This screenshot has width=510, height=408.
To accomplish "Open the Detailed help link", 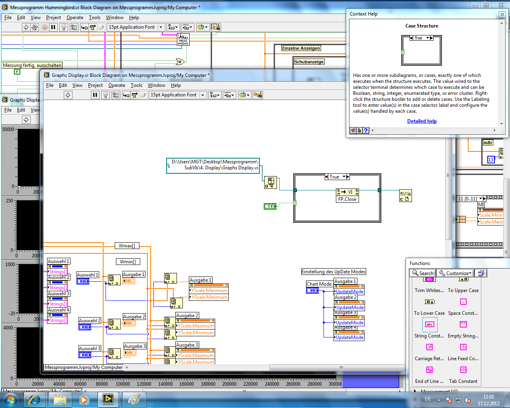I will click(422, 121).
